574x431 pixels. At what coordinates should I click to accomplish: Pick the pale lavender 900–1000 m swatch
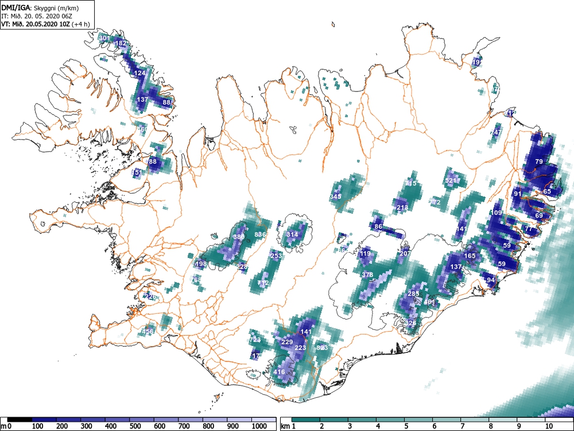pyautogui.click(x=239, y=420)
